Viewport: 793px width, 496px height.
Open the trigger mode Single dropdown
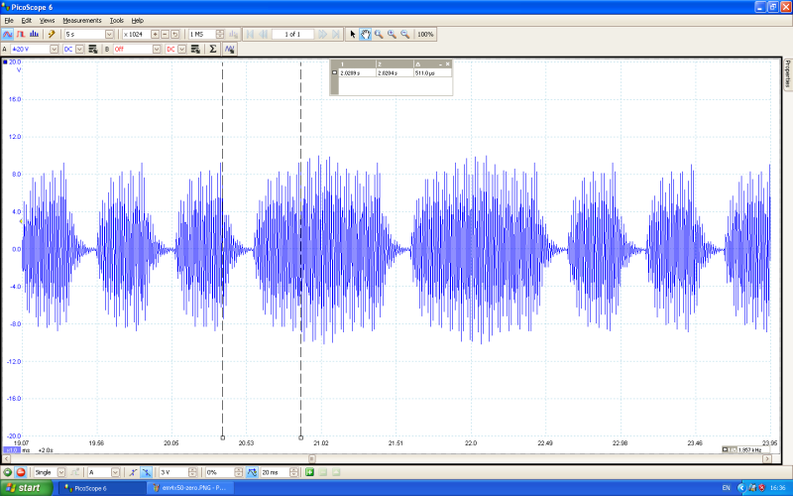click(61, 472)
